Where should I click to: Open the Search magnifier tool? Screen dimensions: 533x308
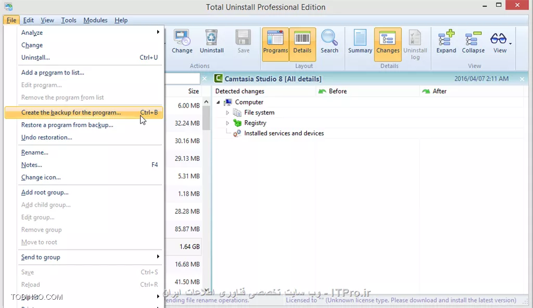coord(329,42)
